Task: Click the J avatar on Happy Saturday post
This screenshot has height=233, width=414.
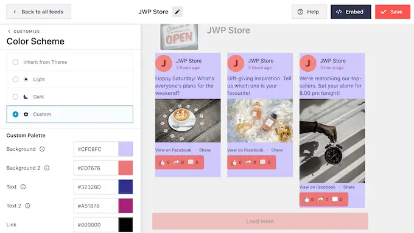Action: 164,63
